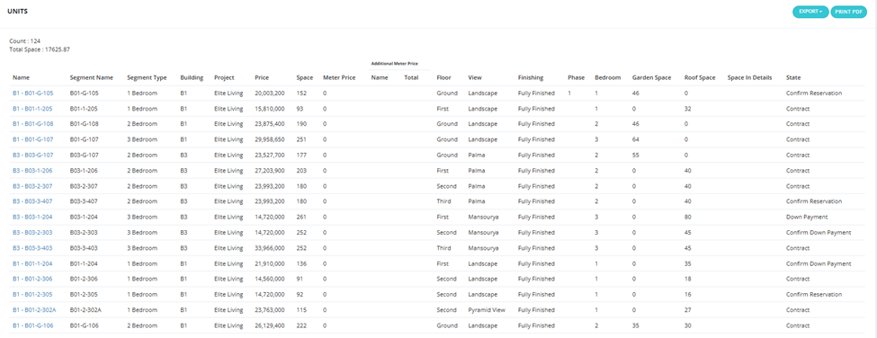Open unit link B1 - B01-1-205
The image size is (877, 338).
(32, 109)
